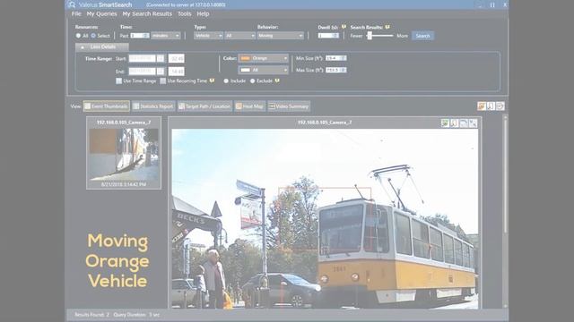574x322 pixels.
Task: Click the Dwell seconds stepper field
Action: pos(328,36)
